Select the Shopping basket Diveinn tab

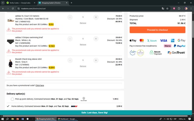pyautogui.click(x=51, y=3)
